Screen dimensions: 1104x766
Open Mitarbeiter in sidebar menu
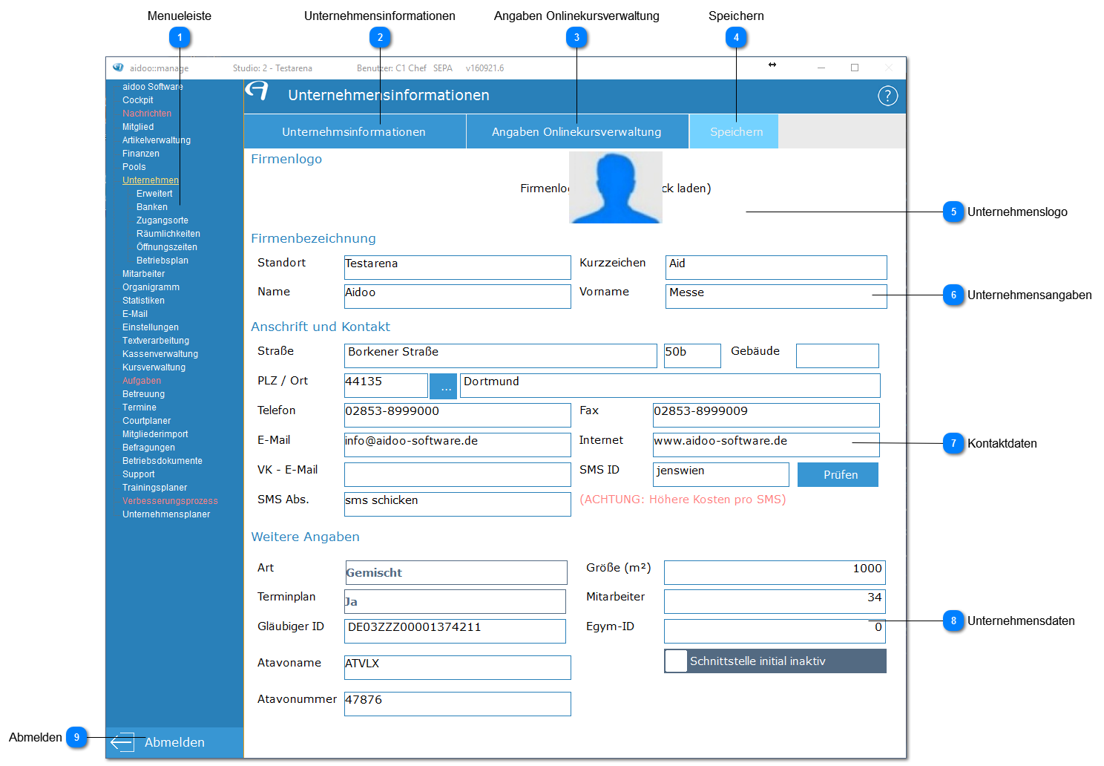coord(144,274)
